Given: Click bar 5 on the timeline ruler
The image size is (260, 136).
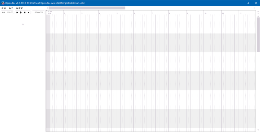Looking at the screenshot, I should pyautogui.click(x=117, y=13).
